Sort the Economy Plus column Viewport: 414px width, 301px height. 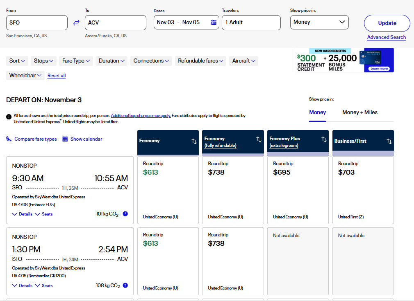[x=324, y=139]
